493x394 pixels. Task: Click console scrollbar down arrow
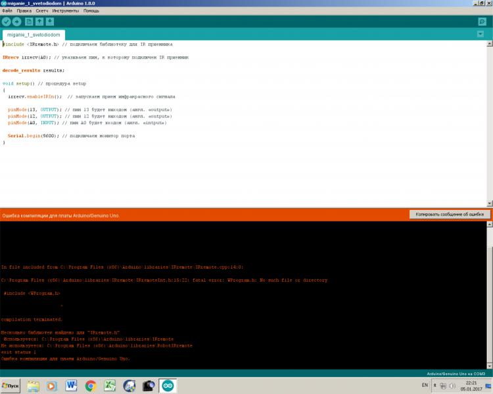coord(490,366)
